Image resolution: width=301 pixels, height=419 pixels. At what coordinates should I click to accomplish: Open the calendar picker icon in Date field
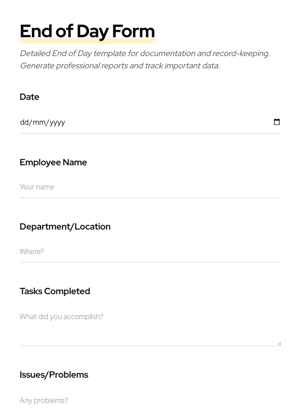(x=277, y=122)
